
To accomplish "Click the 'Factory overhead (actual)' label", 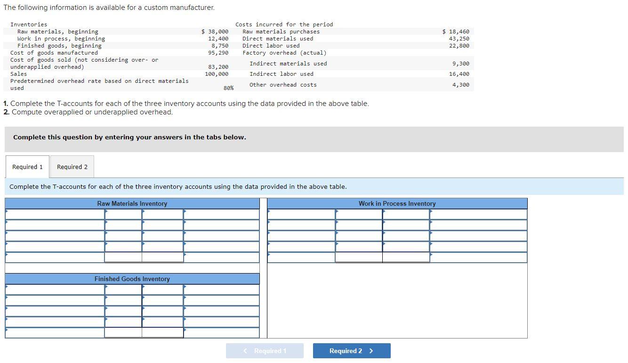I will click(x=284, y=53).
